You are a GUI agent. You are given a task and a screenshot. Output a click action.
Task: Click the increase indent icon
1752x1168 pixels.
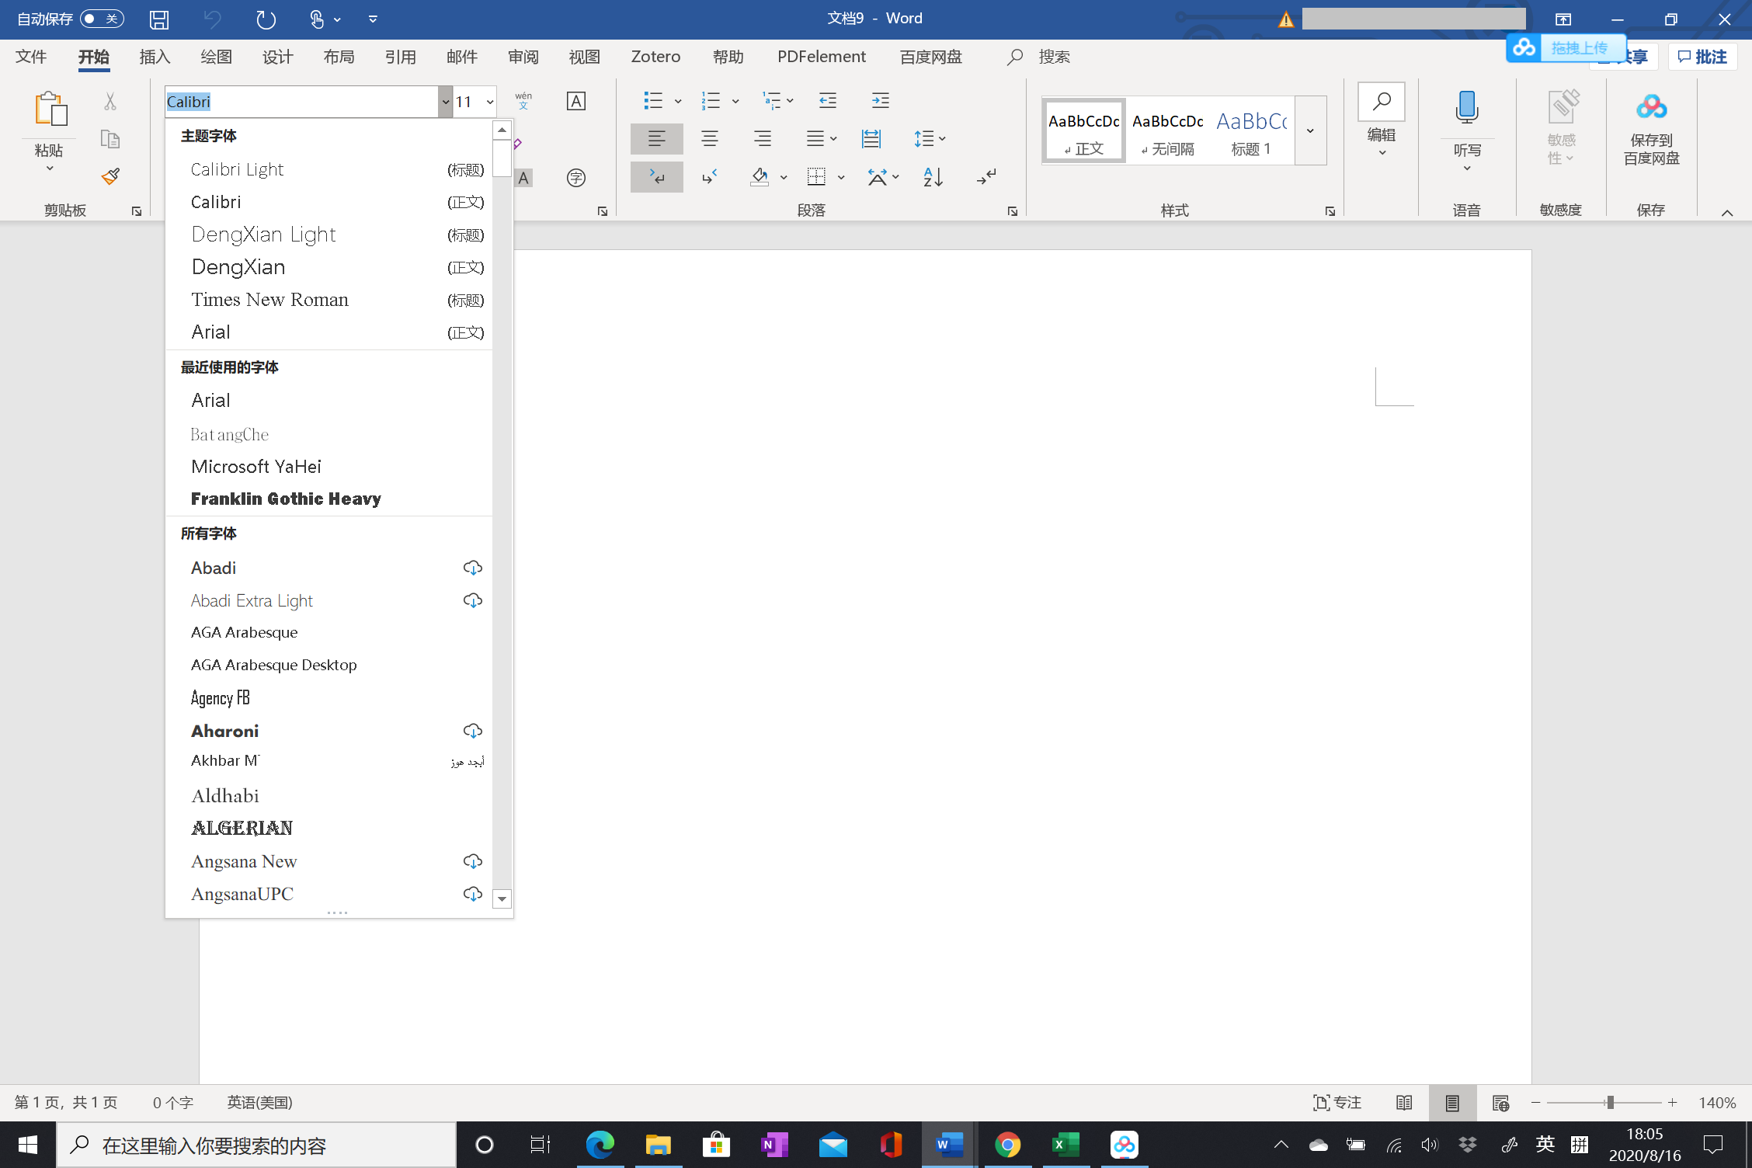880,100
